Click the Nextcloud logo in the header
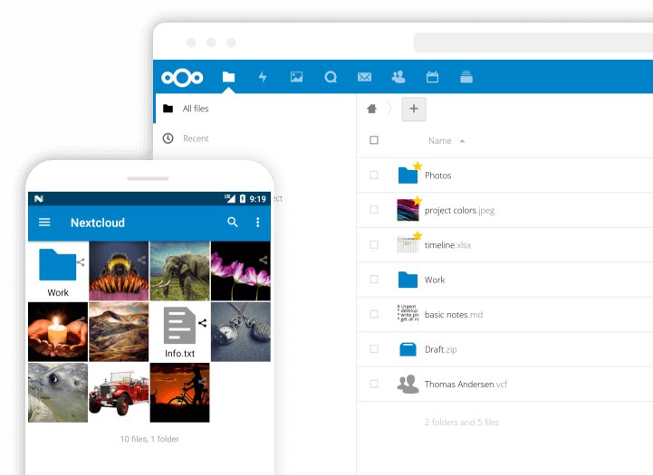The height and width of the screenshot is (475, 653). coord(182,78)
